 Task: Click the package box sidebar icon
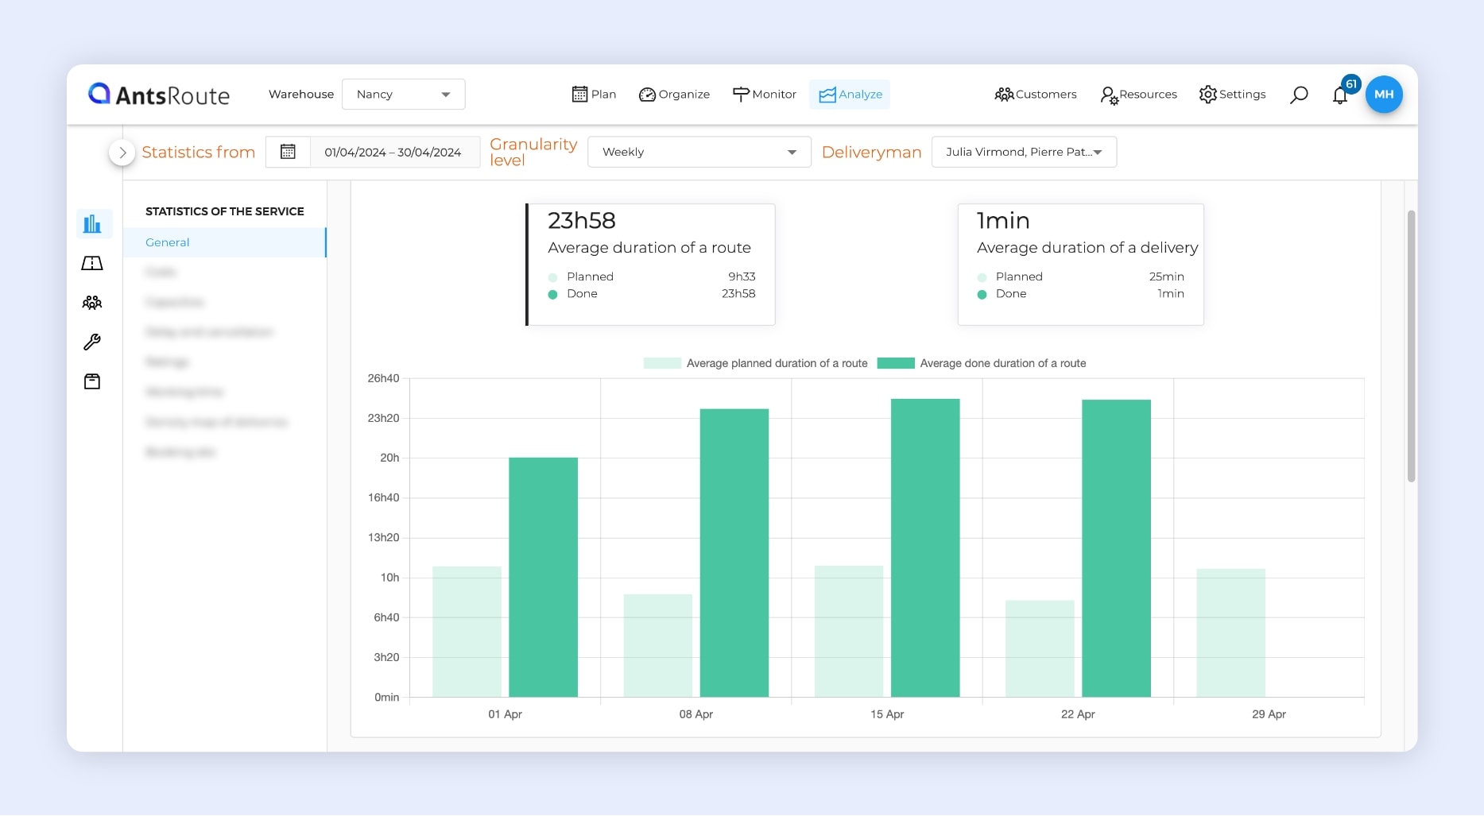click(x=92, y=382)
